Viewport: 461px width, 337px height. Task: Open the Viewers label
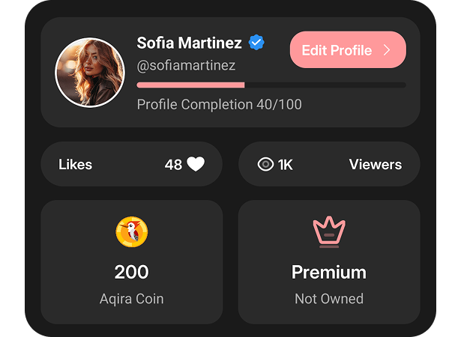(376, 165)
